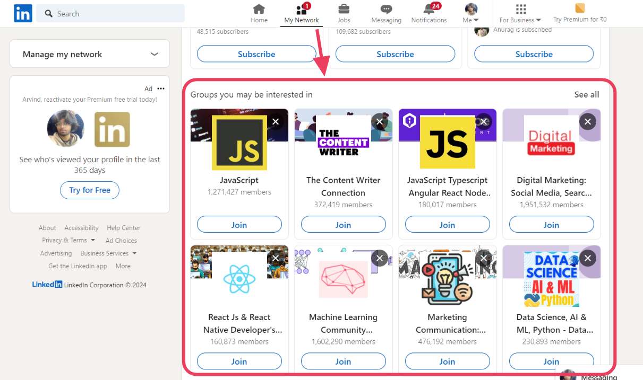
Task: Open the Notifications bell icon
Action: pyautogui.click(x=429, y=9)
